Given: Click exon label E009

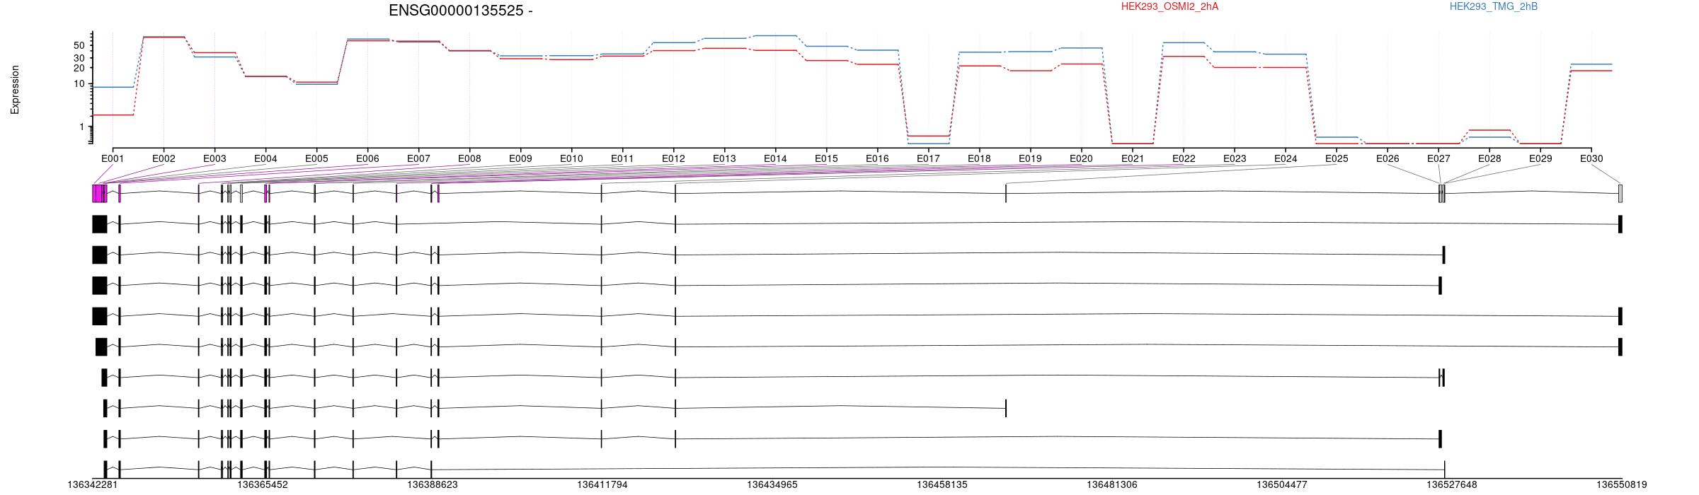Looking at the screenshot, I should click(520, 159).
